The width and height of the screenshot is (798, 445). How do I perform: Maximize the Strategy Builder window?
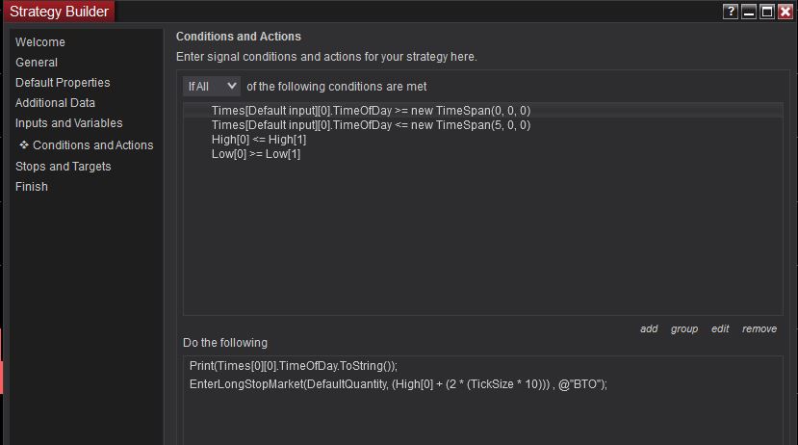tap(767, 12)
